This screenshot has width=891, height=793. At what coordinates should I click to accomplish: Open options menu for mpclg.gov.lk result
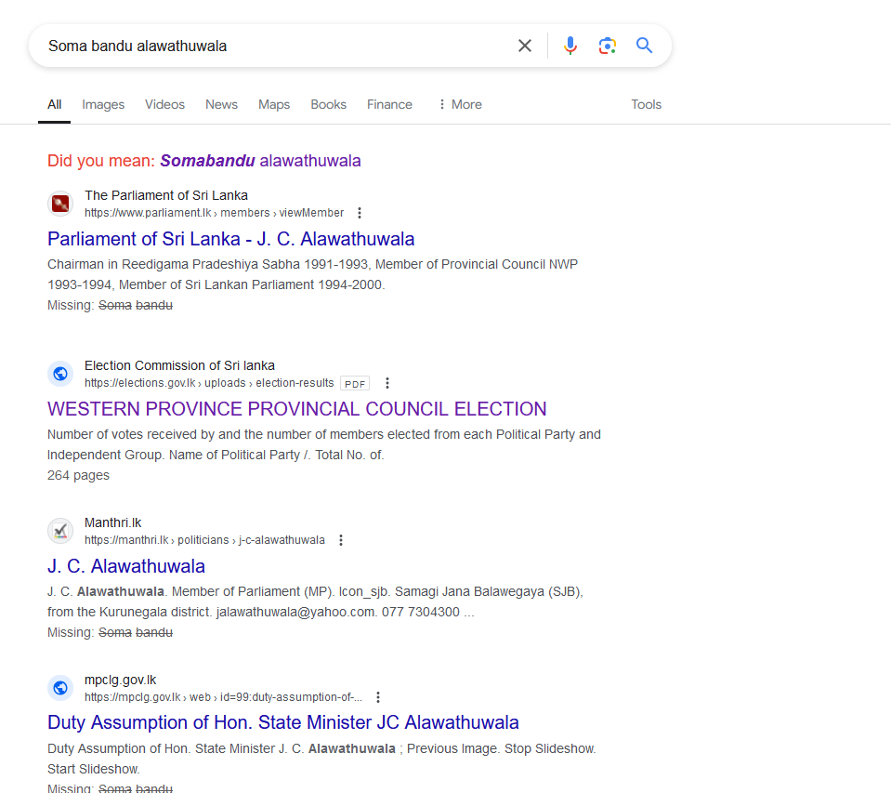click(x=378, y=697)
